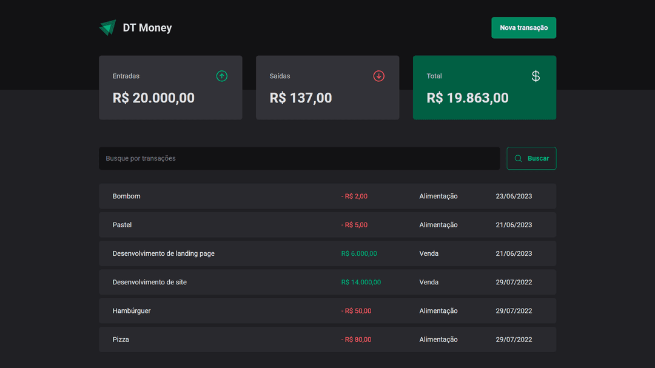Click the dollar sign icon on Total card
This screenshot has height=368, width=655.
(536, 76)
